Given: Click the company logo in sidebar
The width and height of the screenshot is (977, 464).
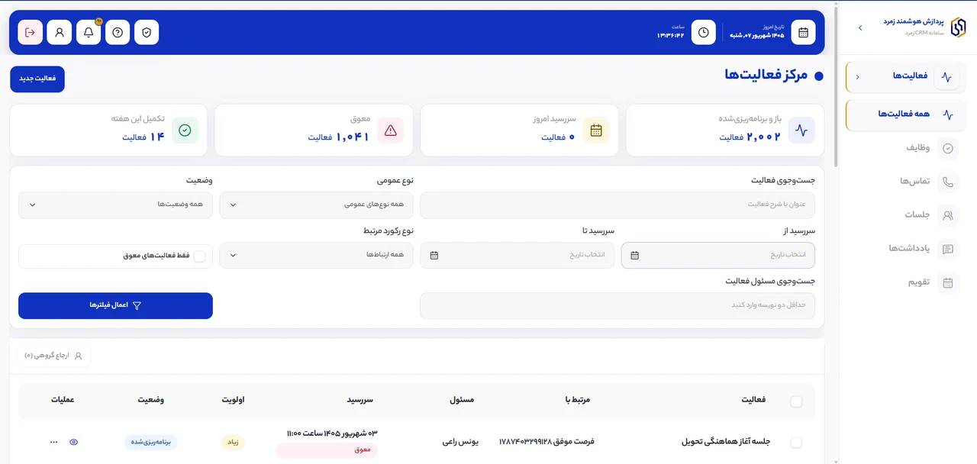Looking at the screenshot, I should [x=958, y=27].
